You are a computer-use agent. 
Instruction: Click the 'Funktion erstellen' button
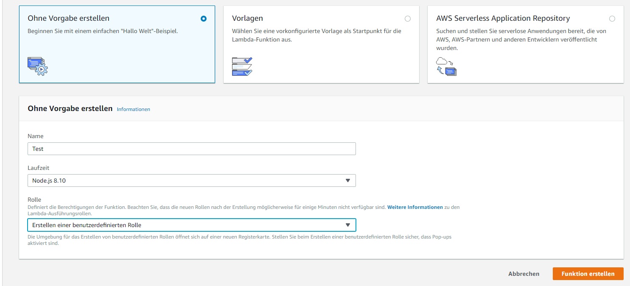pyautogui.click(x=588, y=274)
